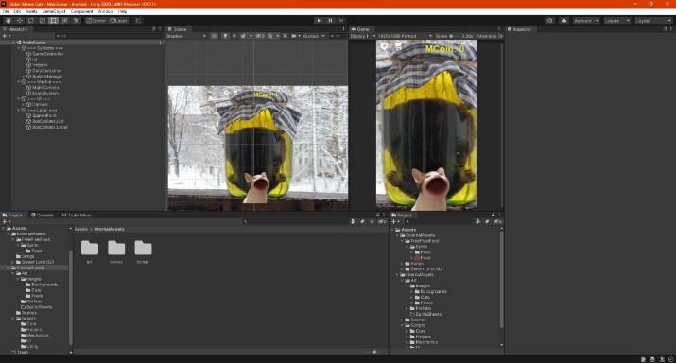Toggle scene lighting bulb icon
This screenshot has height=363, width=676.
(225, 36)
